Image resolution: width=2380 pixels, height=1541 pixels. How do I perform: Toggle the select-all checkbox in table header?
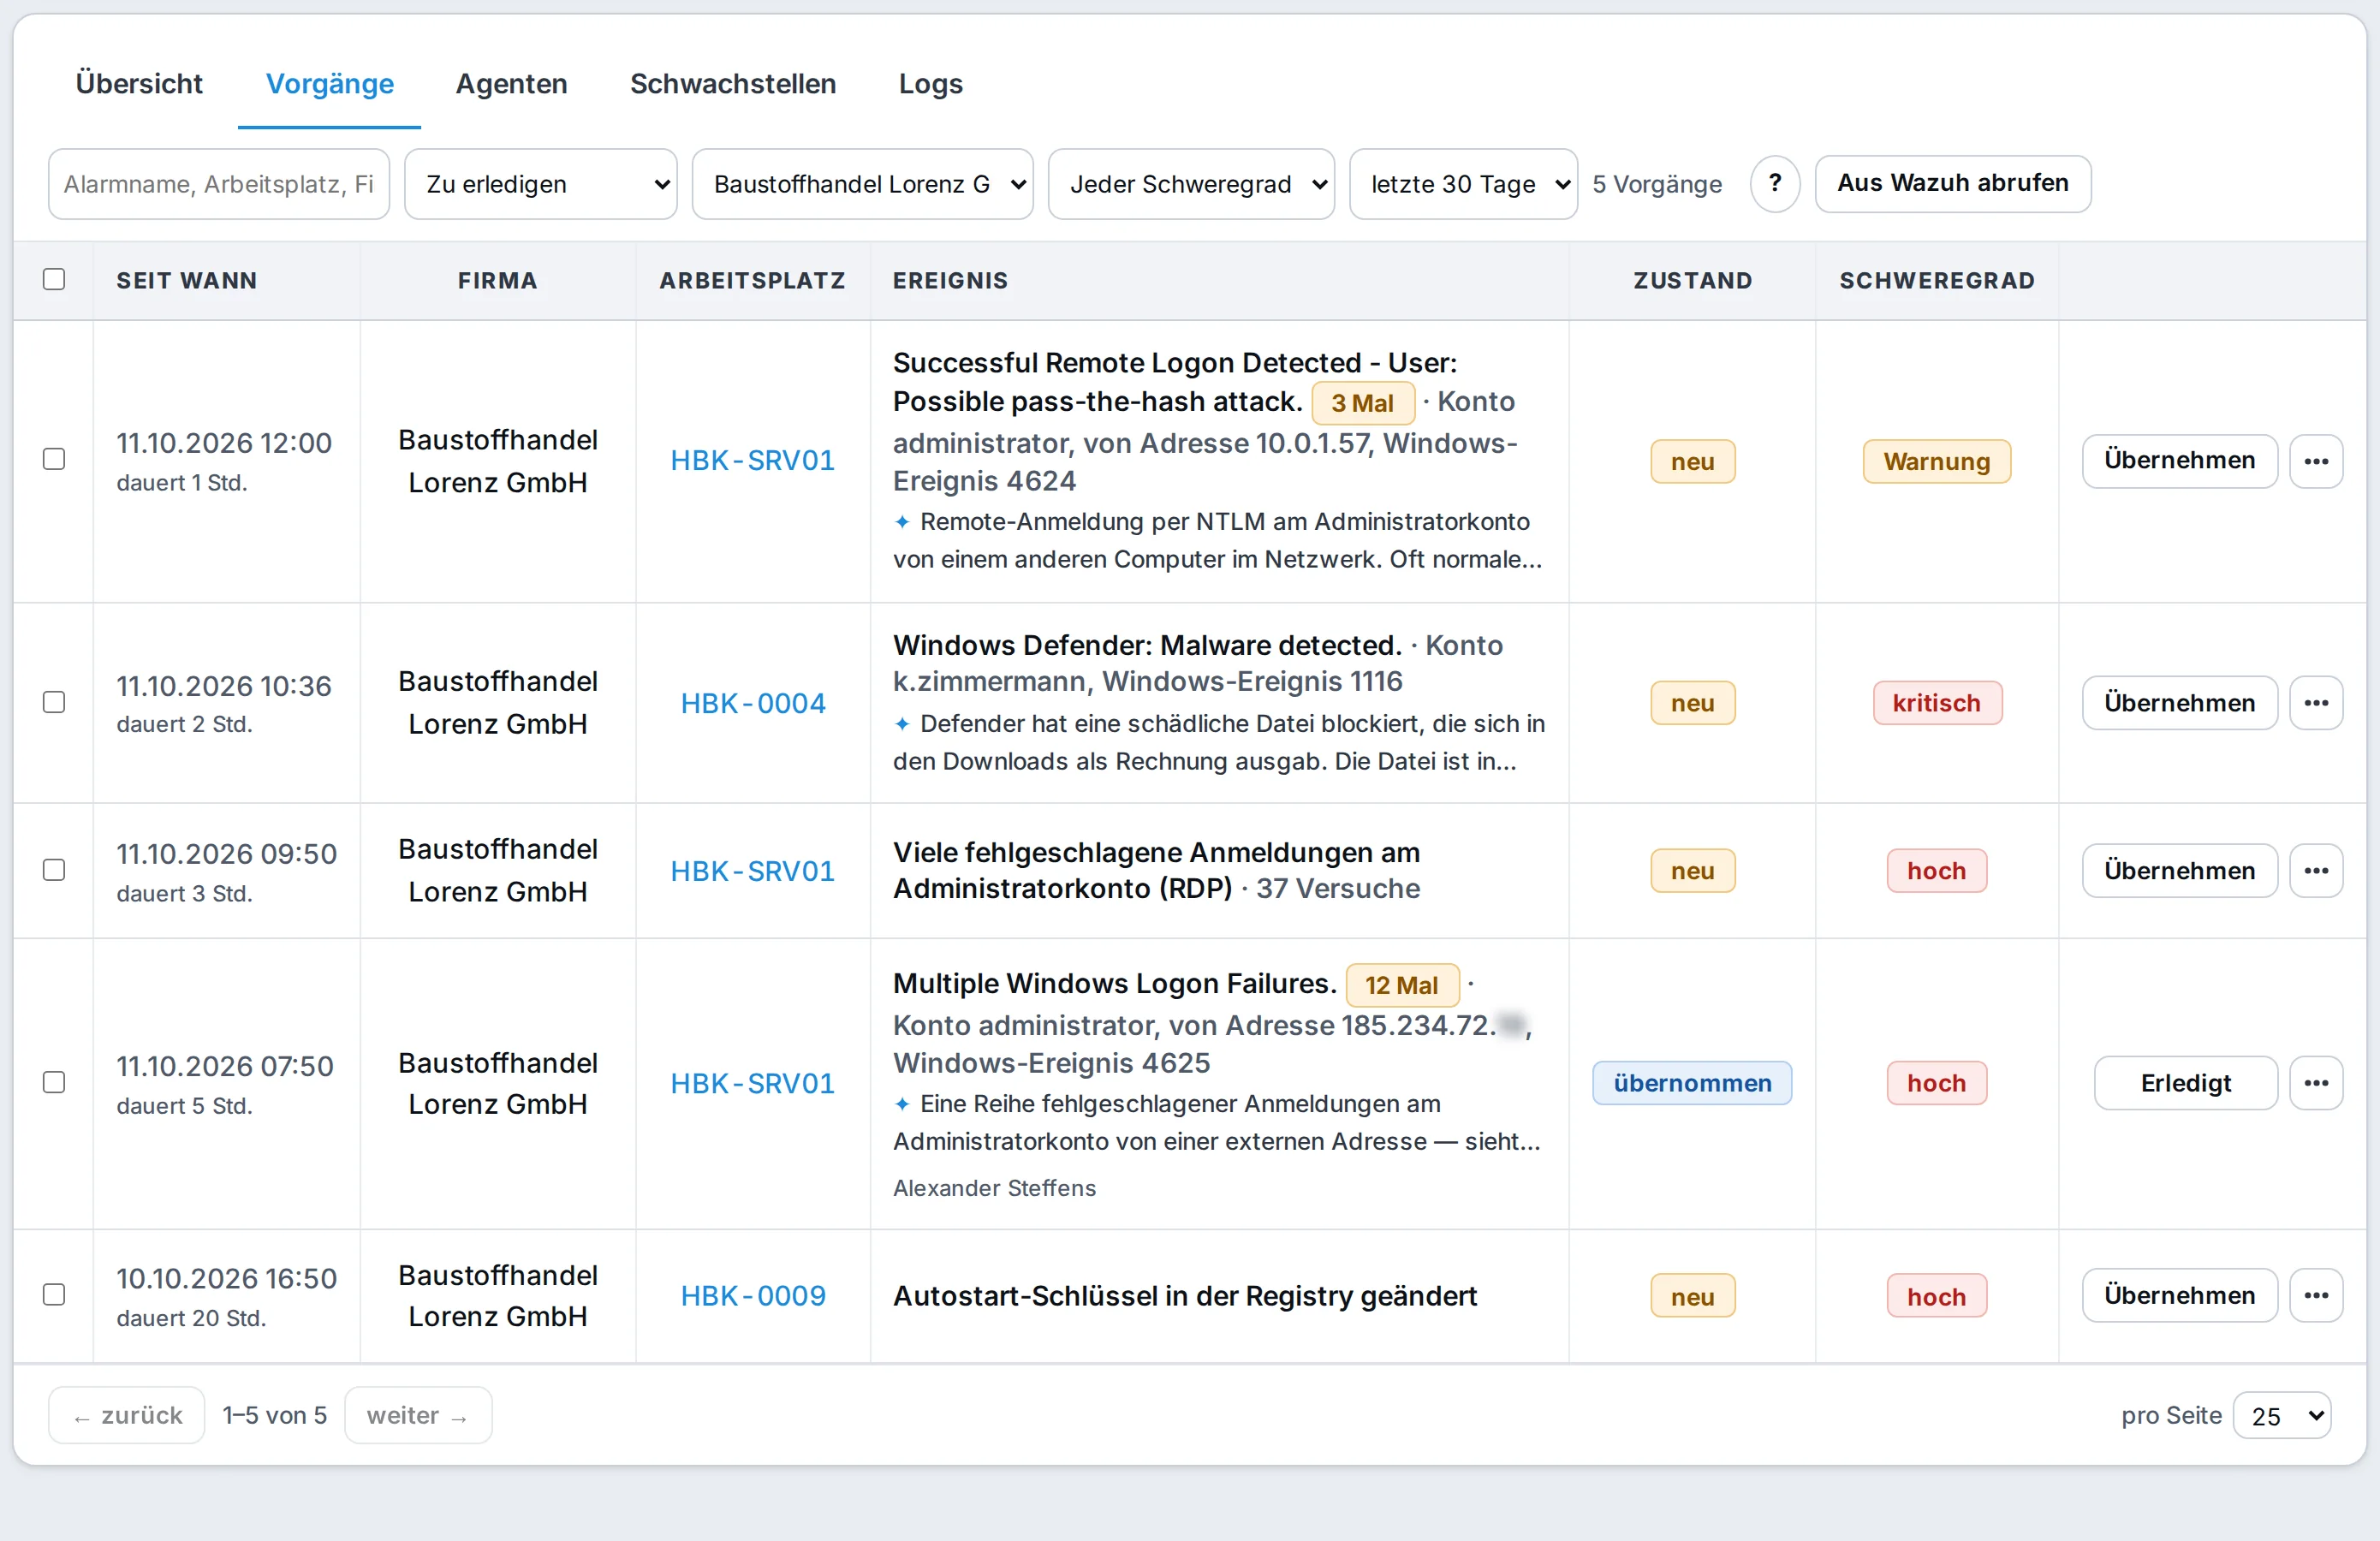click(x=54, y=279)
